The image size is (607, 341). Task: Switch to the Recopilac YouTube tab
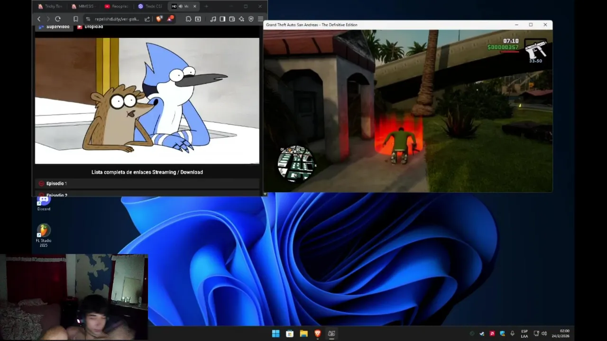point(116,6)
